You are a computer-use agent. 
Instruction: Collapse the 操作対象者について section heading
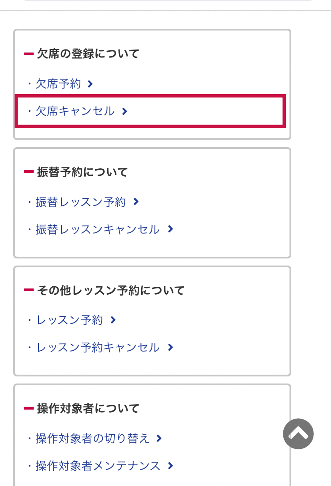pos(82,409)
